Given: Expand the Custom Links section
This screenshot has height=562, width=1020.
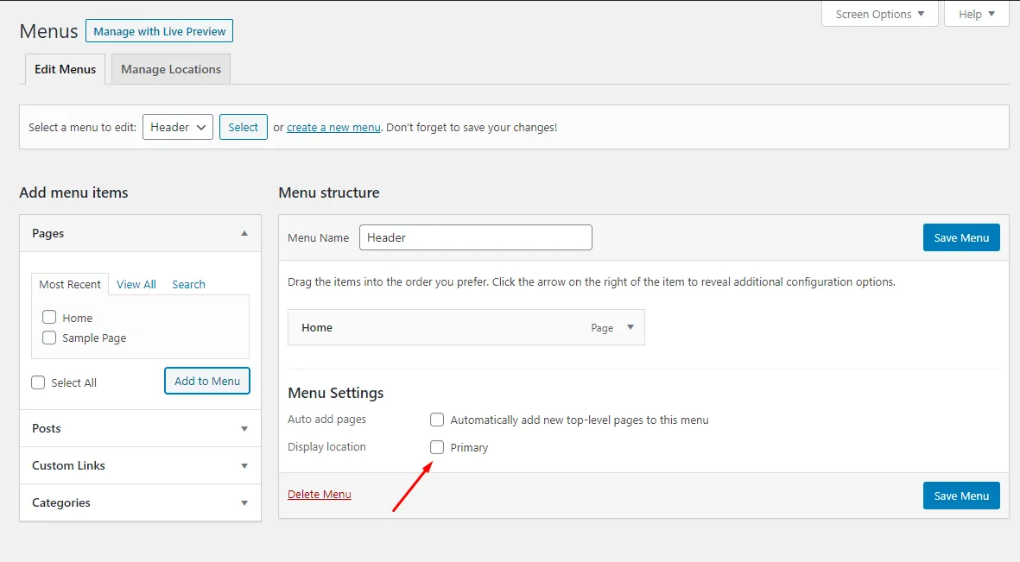Looking at the screenshot, I should point(244,465).
